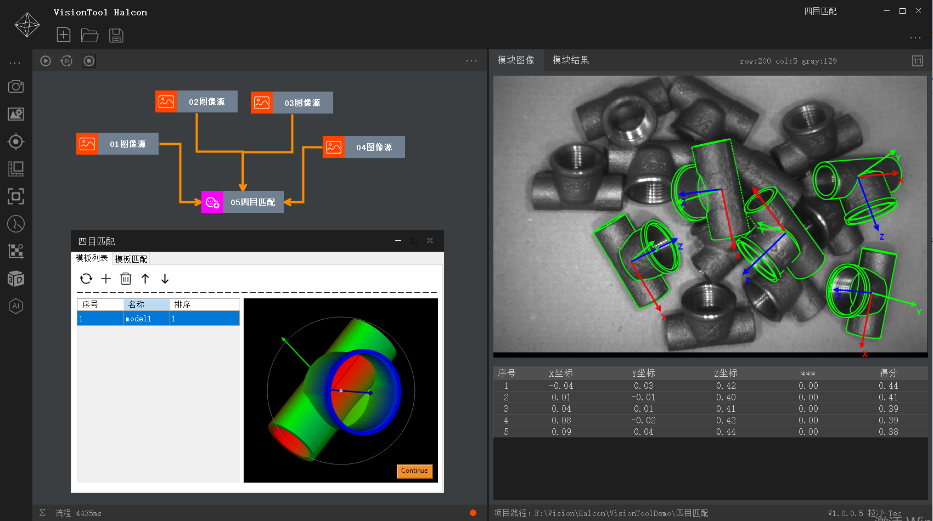Click the Continue button

[414, 471]
